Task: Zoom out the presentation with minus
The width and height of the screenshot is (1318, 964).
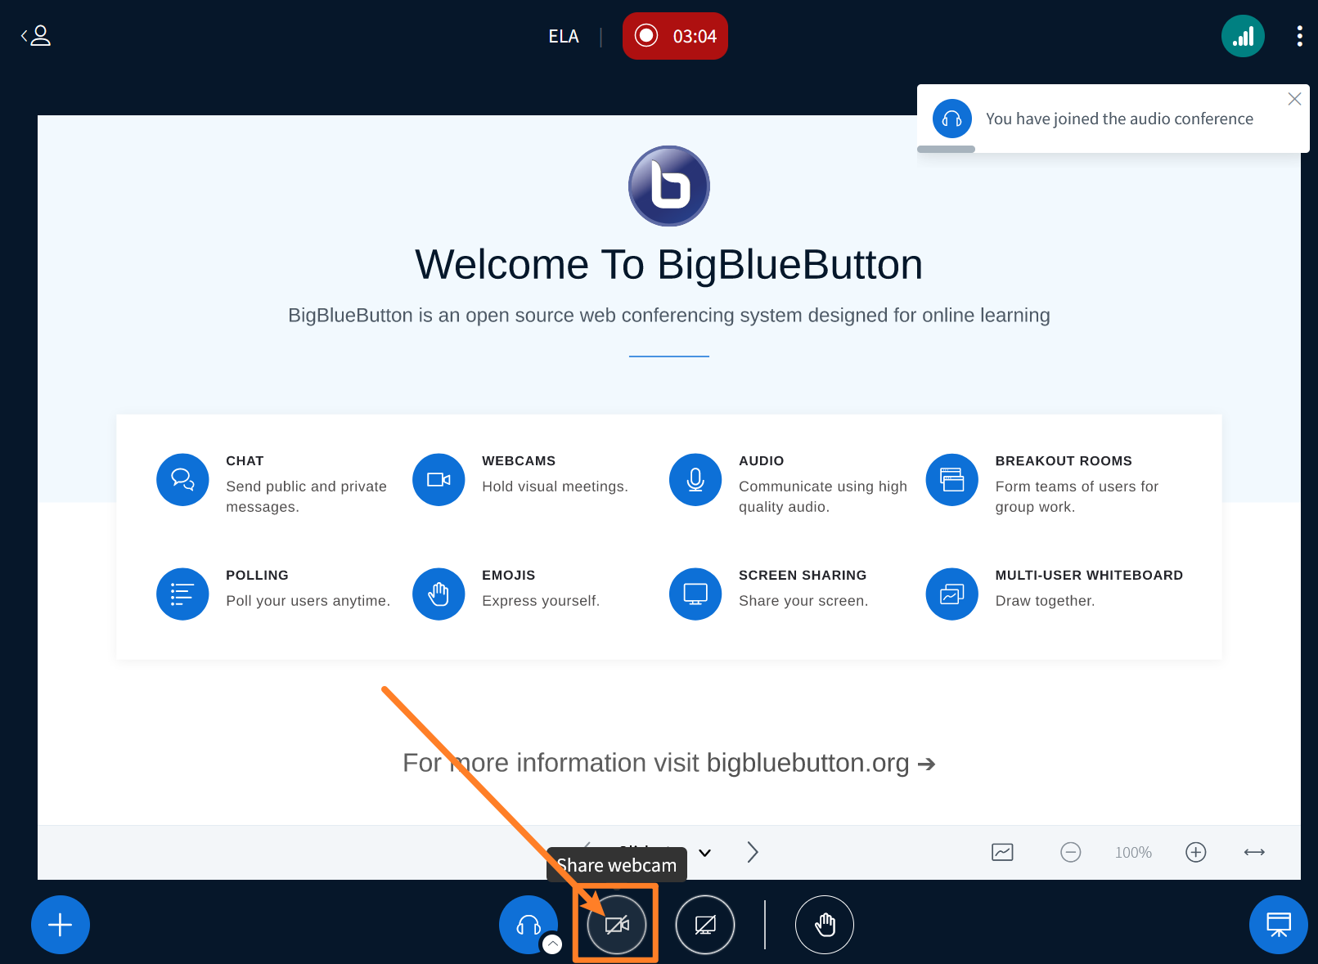Action: (1070, 852)
